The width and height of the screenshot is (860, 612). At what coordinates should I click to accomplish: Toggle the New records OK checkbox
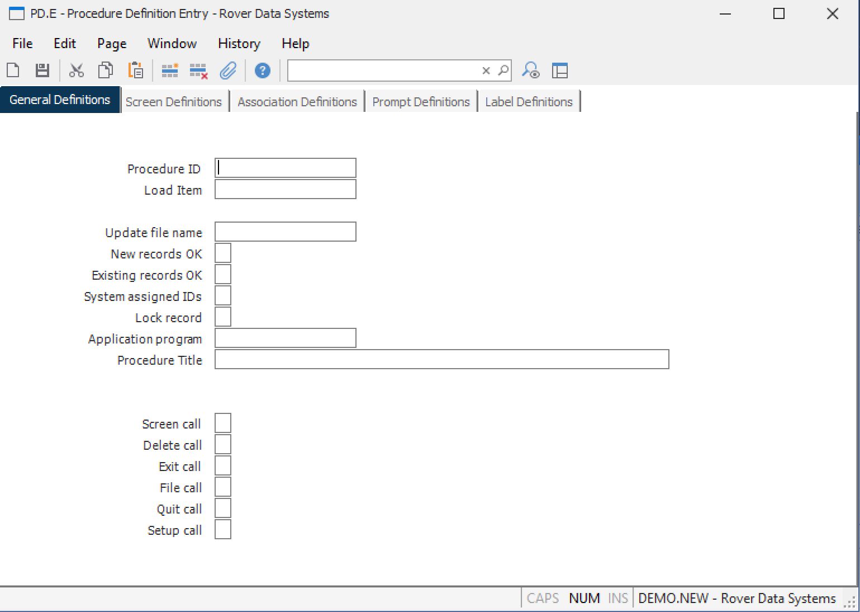point(223,253)
